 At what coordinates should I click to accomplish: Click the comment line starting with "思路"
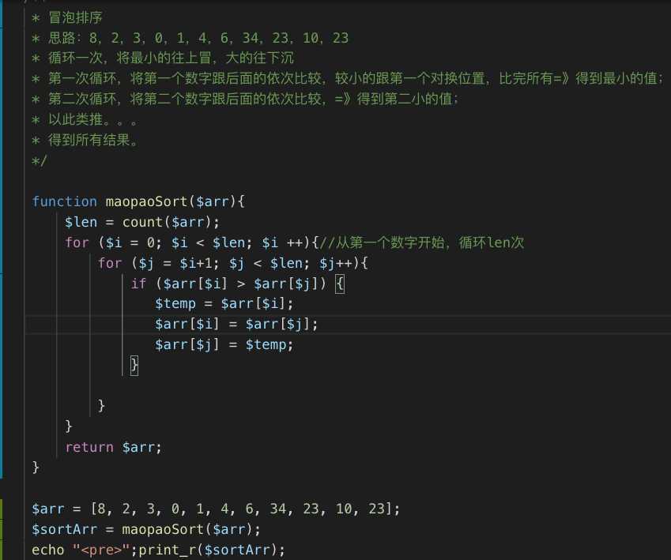point(190,38)
